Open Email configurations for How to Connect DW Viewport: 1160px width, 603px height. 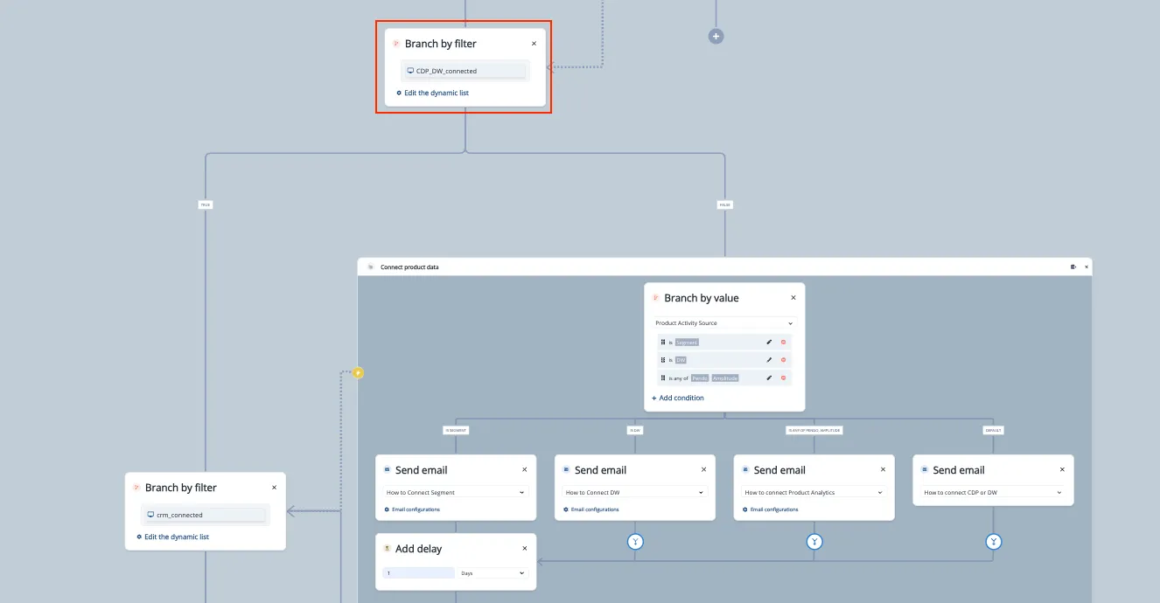click(x=590, y=509)
